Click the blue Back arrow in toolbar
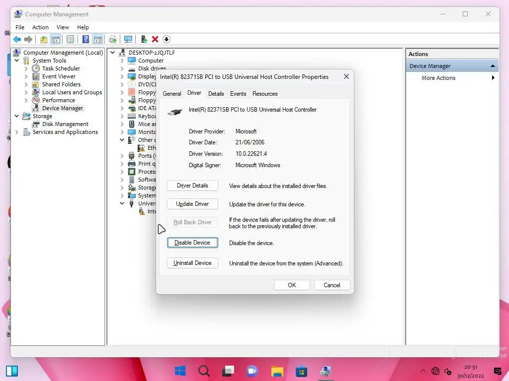Viewport: 509px width, 381px height. coord(17,40)
